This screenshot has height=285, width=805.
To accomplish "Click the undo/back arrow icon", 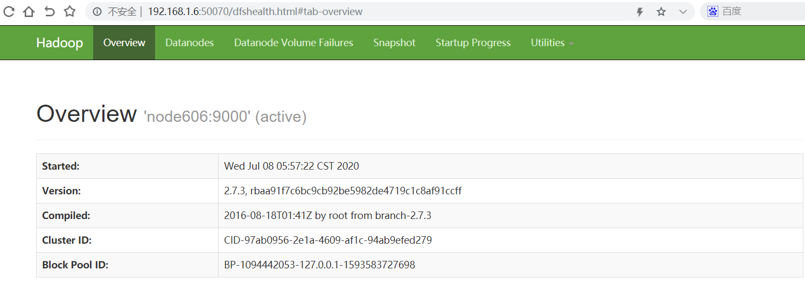I will pos(50,11).
